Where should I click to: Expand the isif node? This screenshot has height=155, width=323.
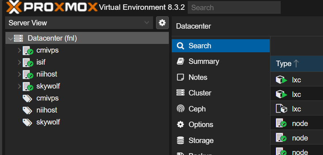[x=19, y=62]
